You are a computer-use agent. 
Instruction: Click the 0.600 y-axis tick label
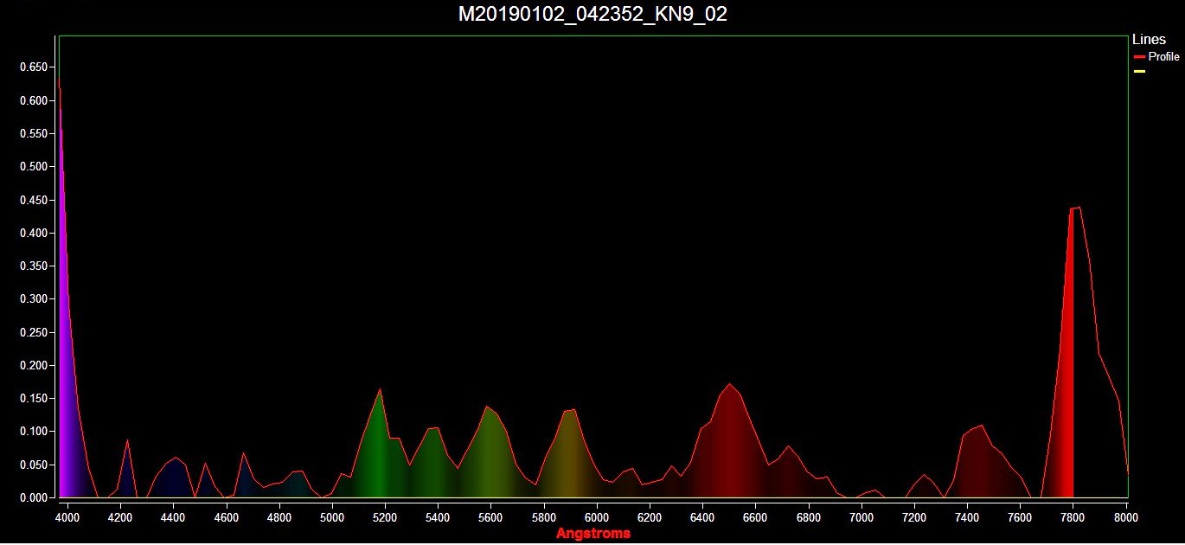tap(34, 100)
